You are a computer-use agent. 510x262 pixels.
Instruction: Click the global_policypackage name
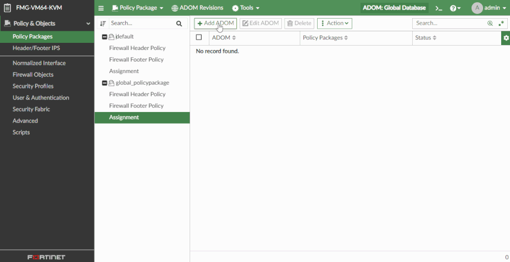click(142, 83)
